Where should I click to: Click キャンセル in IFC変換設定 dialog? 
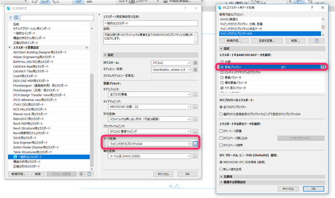click(x=164, y=174)
